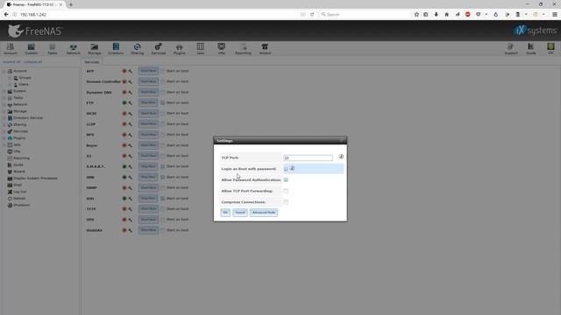Select the Services tab
Viewport: 561px width, 315px height.
click(92, 62)
